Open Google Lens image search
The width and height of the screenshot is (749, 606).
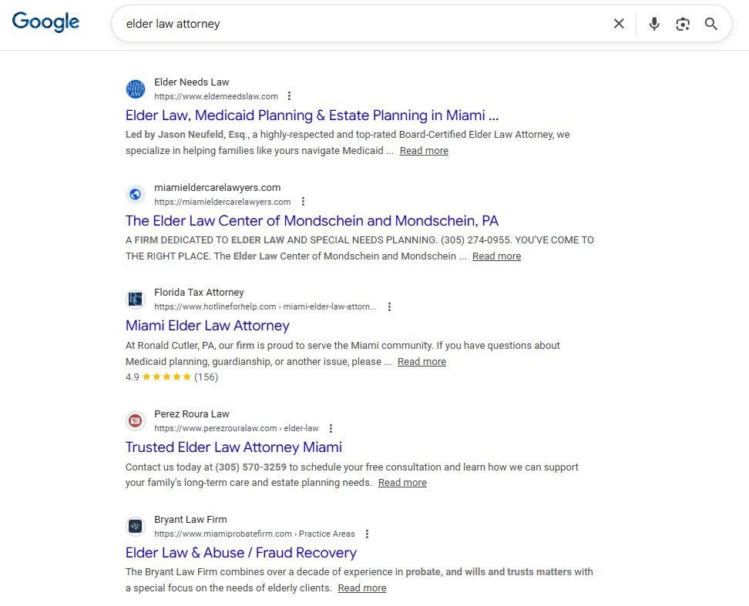pyautogui.click(x=683, y=24)
